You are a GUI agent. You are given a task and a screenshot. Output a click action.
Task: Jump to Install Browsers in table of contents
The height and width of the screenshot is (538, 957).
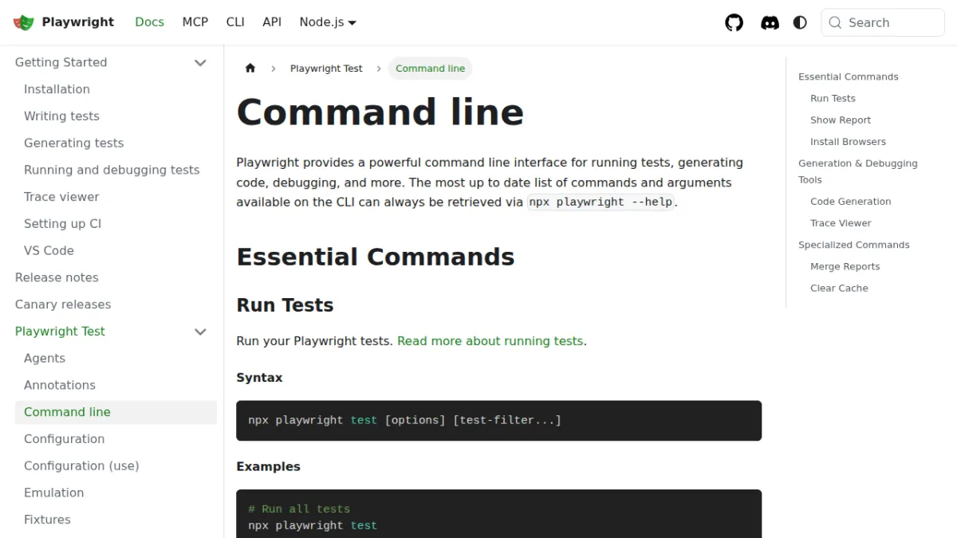pyautogui.click(x=848, y=141)
